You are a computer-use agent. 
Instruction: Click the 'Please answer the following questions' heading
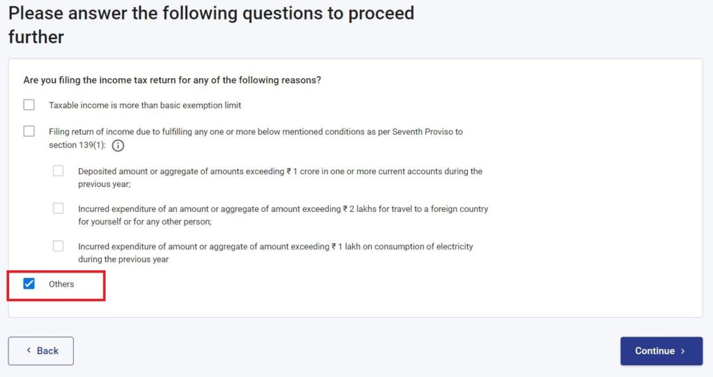(x=212, y=25)
